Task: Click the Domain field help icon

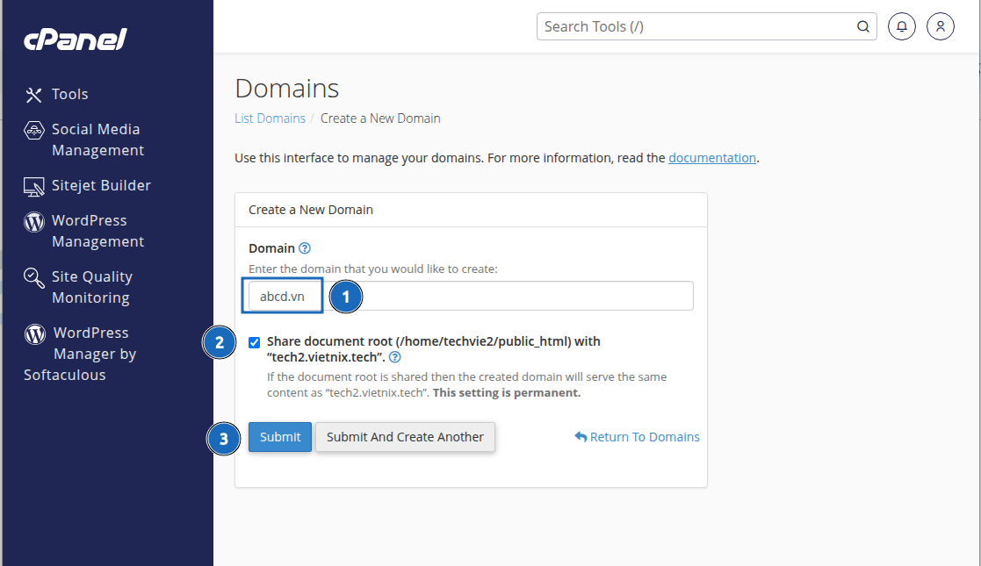Action: 305,248
